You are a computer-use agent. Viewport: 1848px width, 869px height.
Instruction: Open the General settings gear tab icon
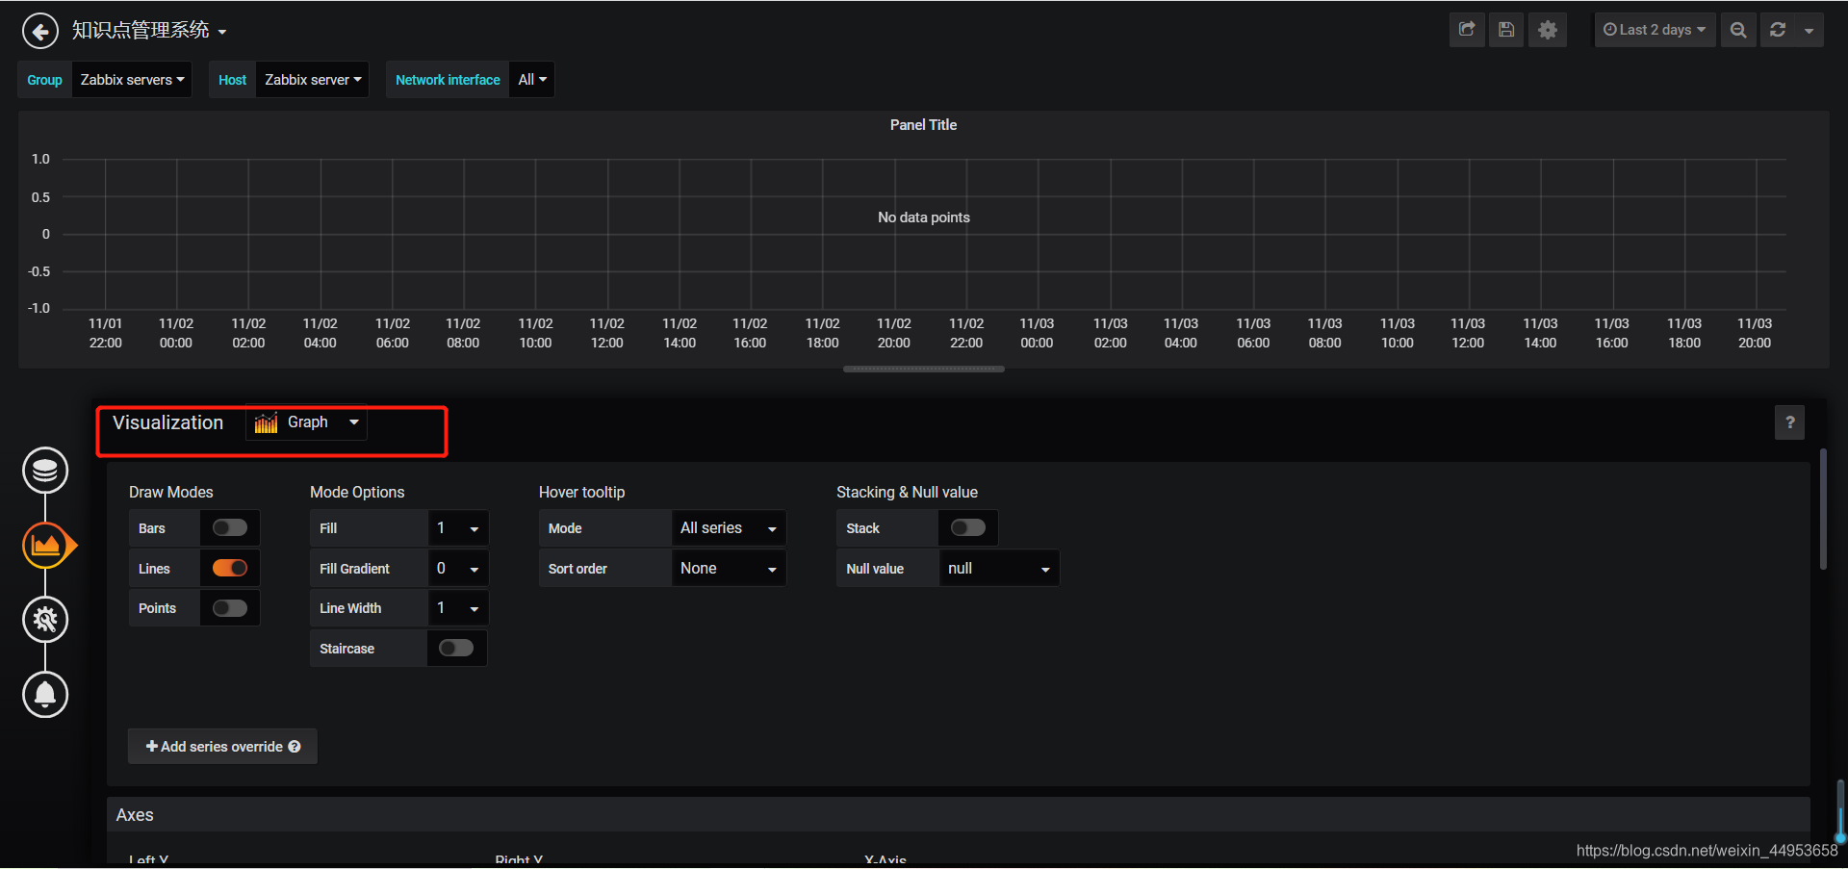click(x=45, y=620)
